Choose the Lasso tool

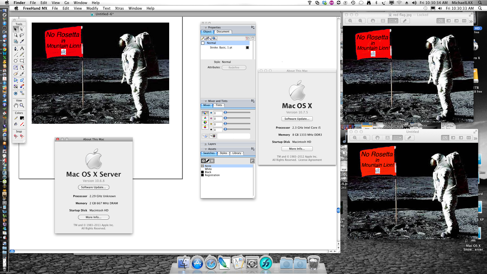pos(22,35)
